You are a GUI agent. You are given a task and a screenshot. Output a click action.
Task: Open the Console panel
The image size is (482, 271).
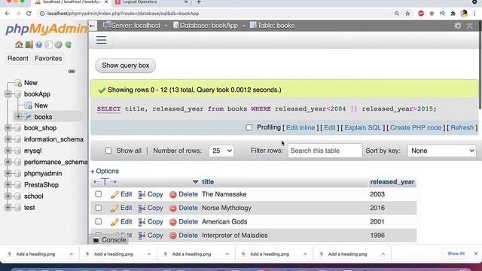109,240
